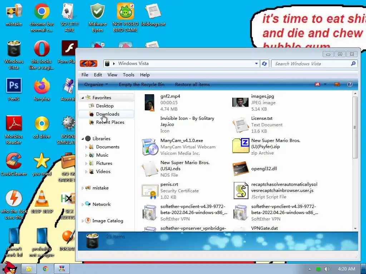The image size is (366, 274).
Task: Expand the Network tree node
Action: [83, 204]
